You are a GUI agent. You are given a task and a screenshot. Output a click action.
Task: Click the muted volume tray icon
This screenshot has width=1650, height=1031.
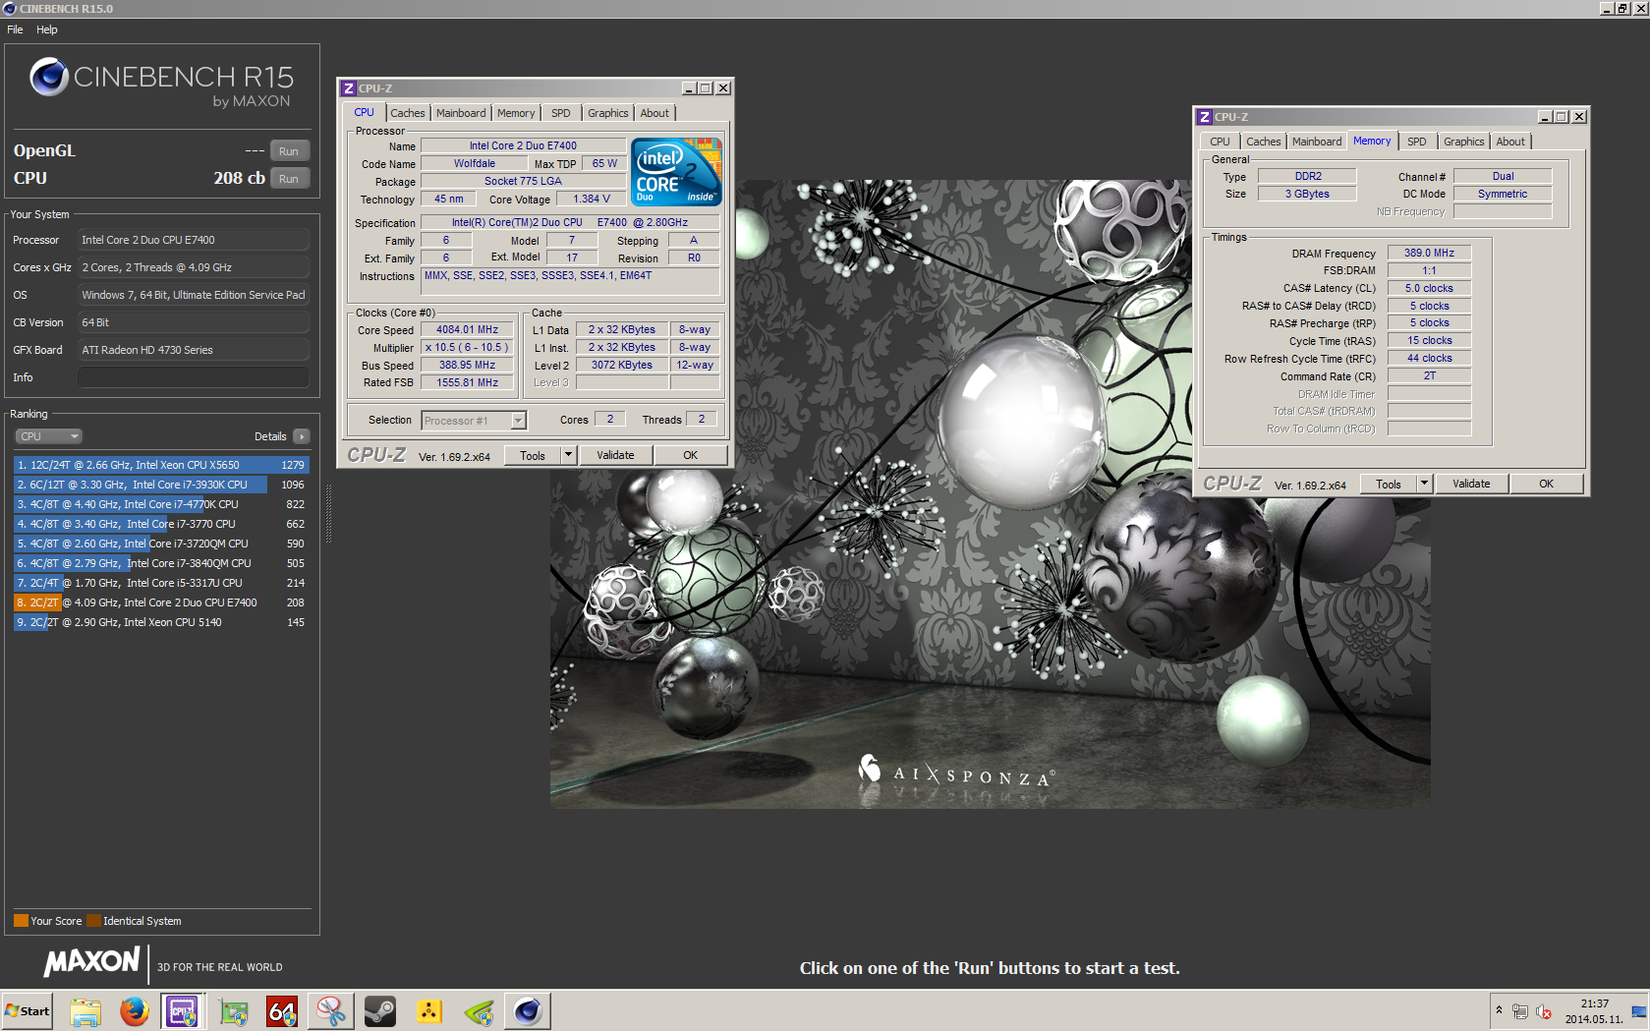pos(1544,1011)
